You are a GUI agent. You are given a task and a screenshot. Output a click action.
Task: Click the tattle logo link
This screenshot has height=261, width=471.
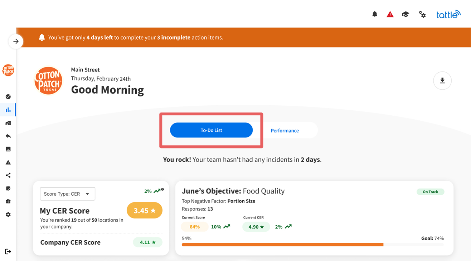tap(448, 15)
